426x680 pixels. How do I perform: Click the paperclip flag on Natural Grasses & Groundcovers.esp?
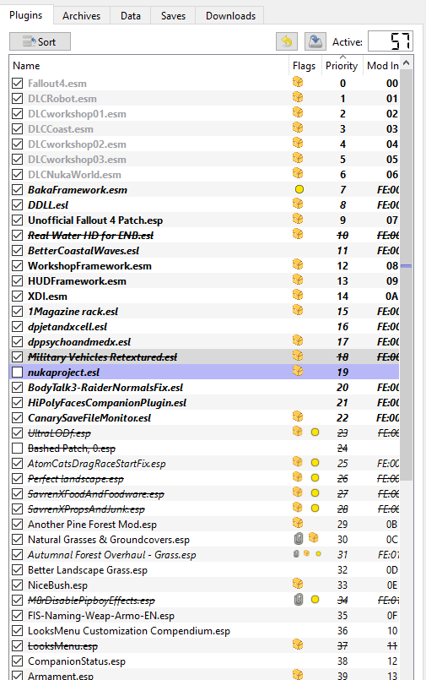299,539
